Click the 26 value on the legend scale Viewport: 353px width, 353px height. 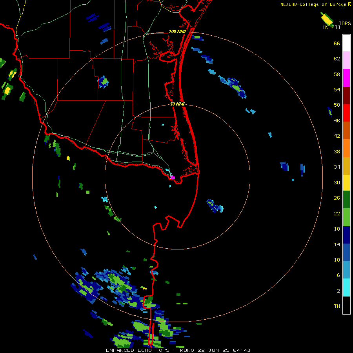pos(337,198)
